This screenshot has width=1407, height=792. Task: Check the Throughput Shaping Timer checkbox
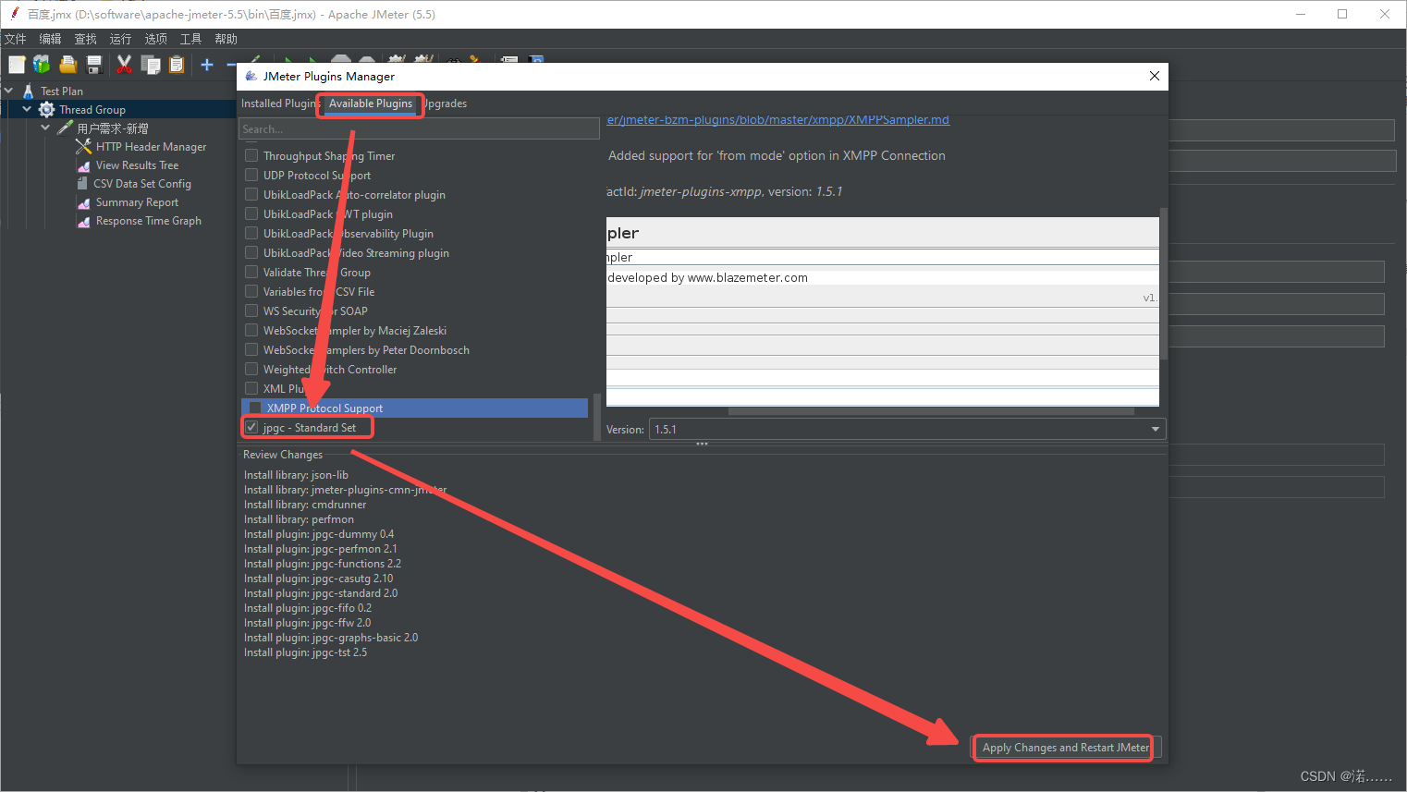click(251, 155)
